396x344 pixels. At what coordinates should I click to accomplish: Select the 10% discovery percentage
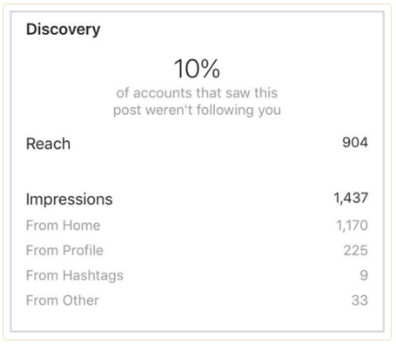(x=197, y=69)
